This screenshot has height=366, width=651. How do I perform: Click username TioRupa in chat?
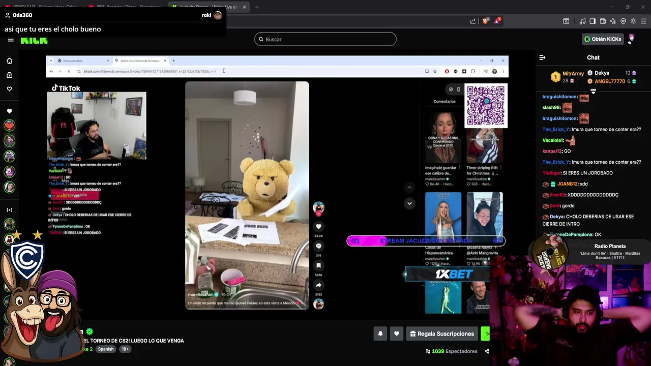pos(551,173)
